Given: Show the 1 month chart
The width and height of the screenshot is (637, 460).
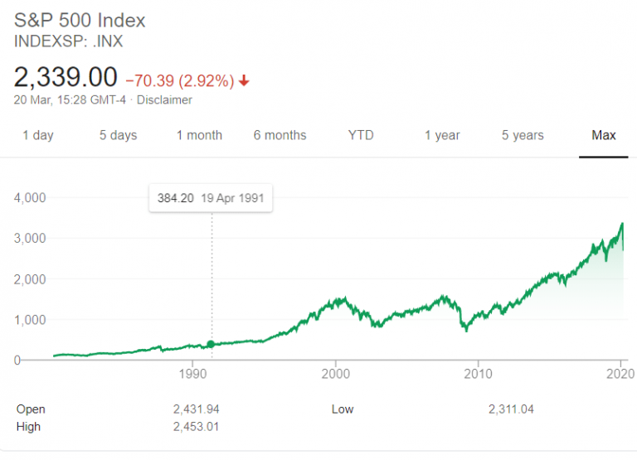Looking at the screenshot, I should (x=199, y=135).
